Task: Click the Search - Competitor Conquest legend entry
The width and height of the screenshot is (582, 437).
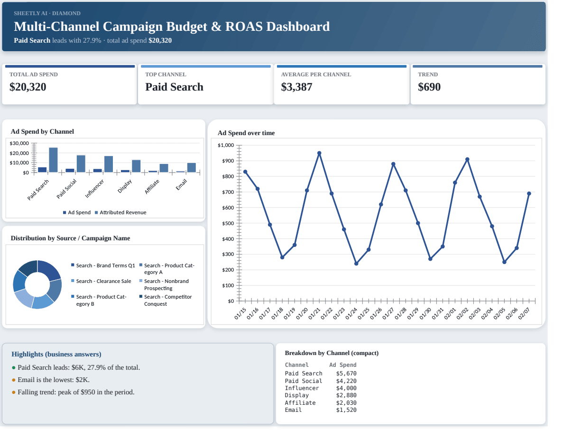Action: [x=166, y=300]
